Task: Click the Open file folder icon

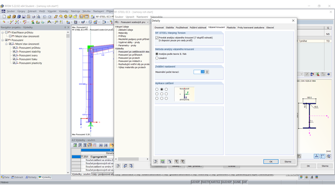Action: (9, 17)
